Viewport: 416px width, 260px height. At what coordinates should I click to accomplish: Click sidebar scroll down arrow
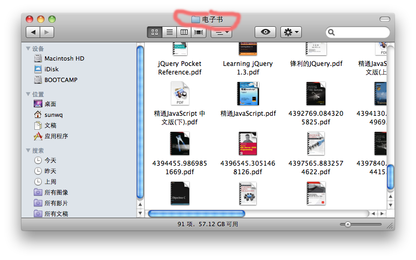tap(140, 213)
